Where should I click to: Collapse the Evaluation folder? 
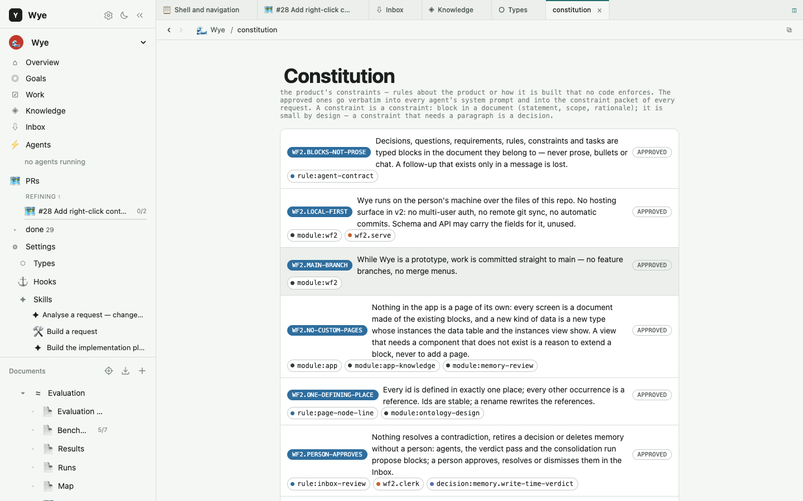click(23, 393)
